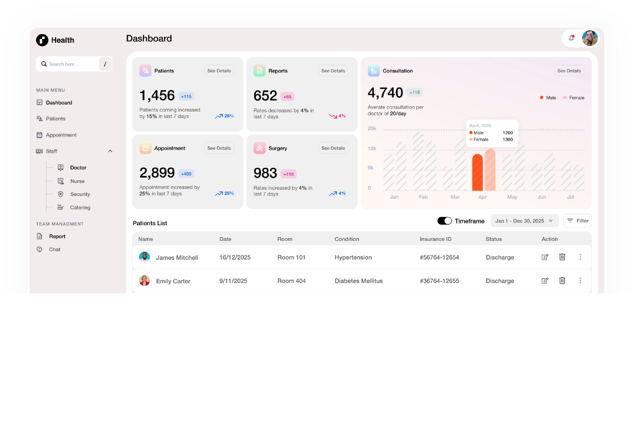Image resolution: width=634 pixels, height=433 pixels.
Task: Select Catering under Staff
Action: pyautogui.click(x=80, y=208)
